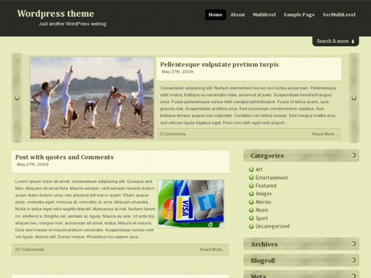
Task: Expand the Archives widget
Action: tap(353, 244)
